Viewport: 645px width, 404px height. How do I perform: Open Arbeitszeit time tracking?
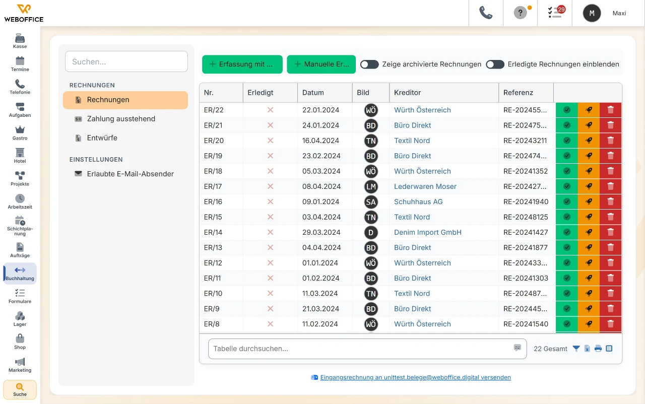pos(20,201)
